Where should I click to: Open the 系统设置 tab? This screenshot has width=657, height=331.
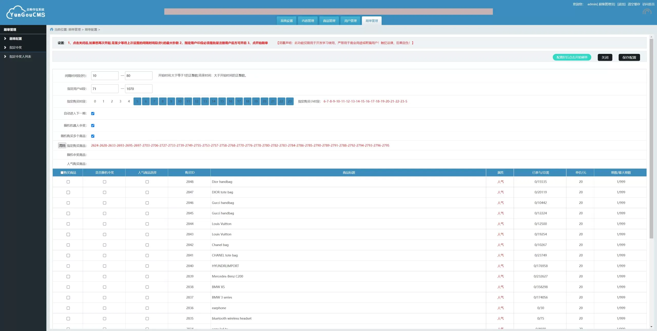286,21
